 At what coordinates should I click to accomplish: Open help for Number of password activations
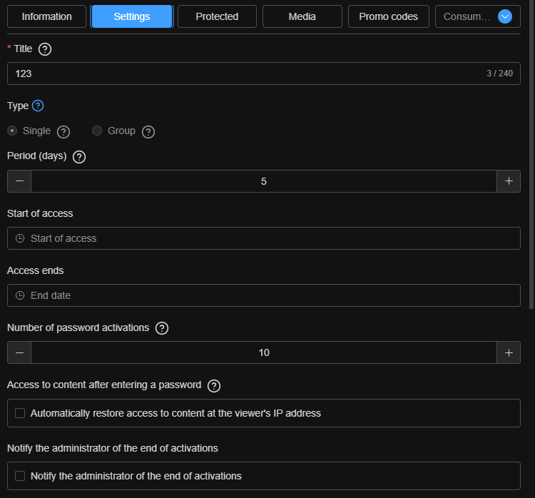[x=162, y=328]
